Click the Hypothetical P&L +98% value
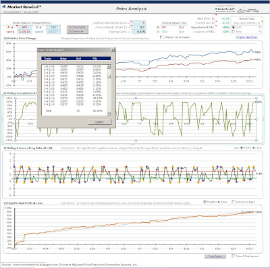The width and height of the screenshot is (270, 268). [x=225, y=27]
